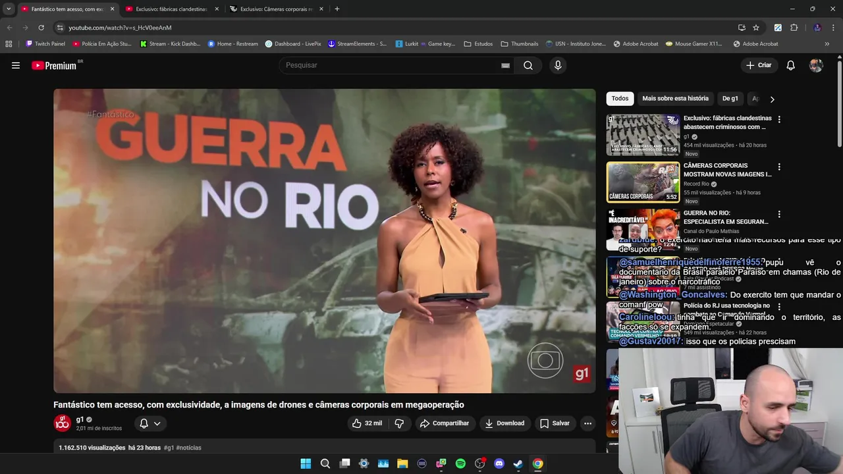Open the Estudos bookmarks folder

(x=478, y=44)
